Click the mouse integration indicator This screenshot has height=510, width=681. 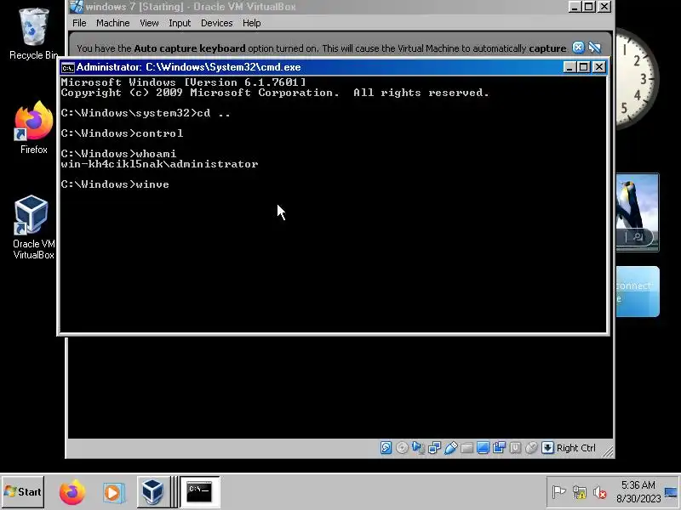click(531, 448)
